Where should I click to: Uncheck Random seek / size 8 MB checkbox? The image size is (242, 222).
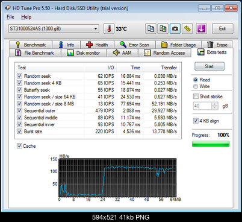(19, 104)
